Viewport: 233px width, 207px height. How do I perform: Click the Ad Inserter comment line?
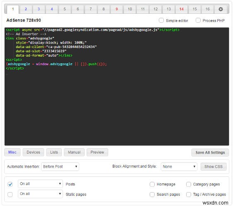pos(26,34)
